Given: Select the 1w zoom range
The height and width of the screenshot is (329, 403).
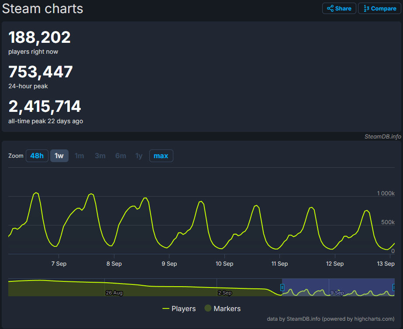Looking at the screenshot, I should [x=59, y=156].
